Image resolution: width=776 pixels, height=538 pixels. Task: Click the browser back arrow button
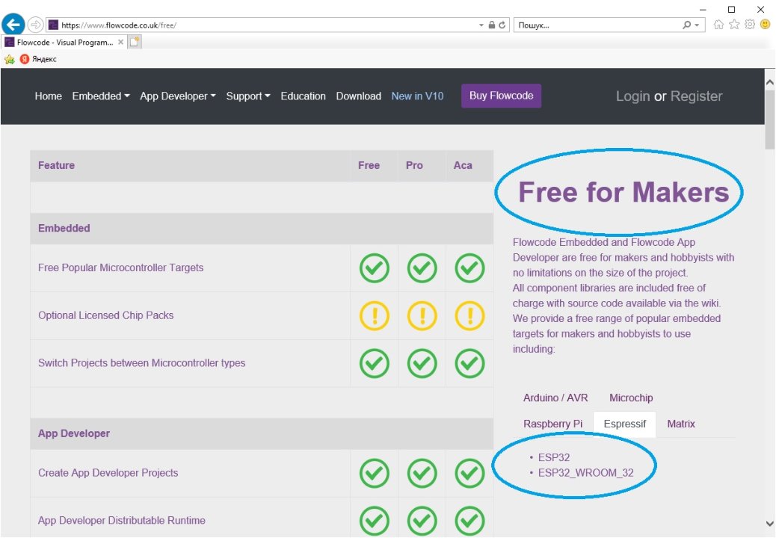coord(13,24)
